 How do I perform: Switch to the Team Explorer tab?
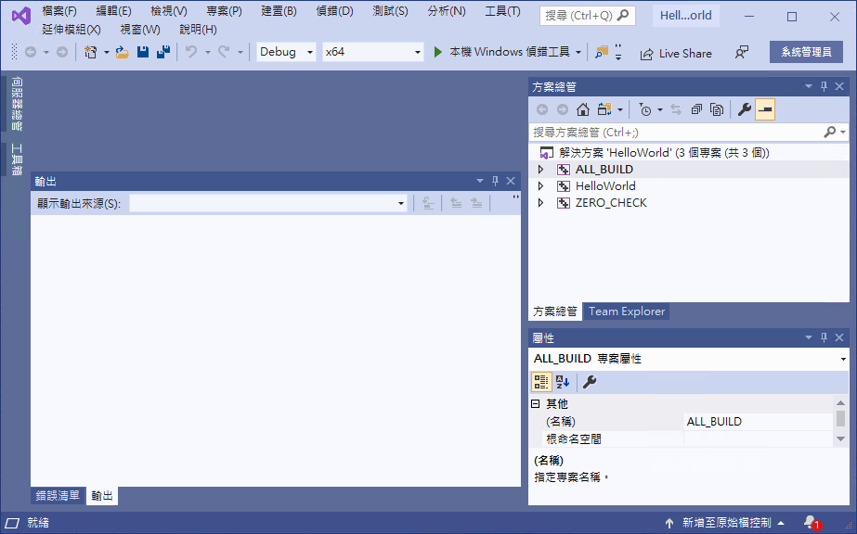[x=627, y=311]
